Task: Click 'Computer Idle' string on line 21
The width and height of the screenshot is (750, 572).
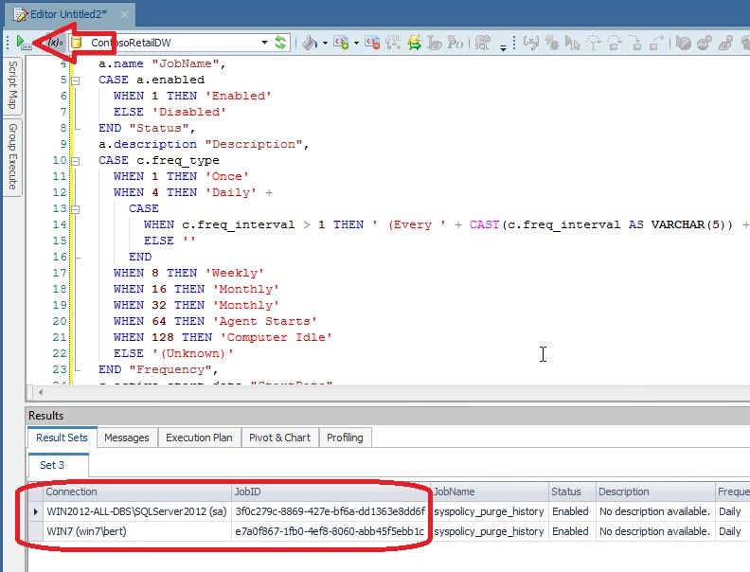Action: [276, 338]
